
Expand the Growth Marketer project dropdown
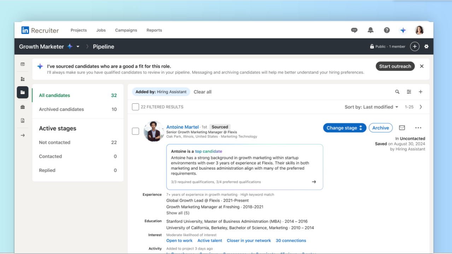tap(78, 47)
